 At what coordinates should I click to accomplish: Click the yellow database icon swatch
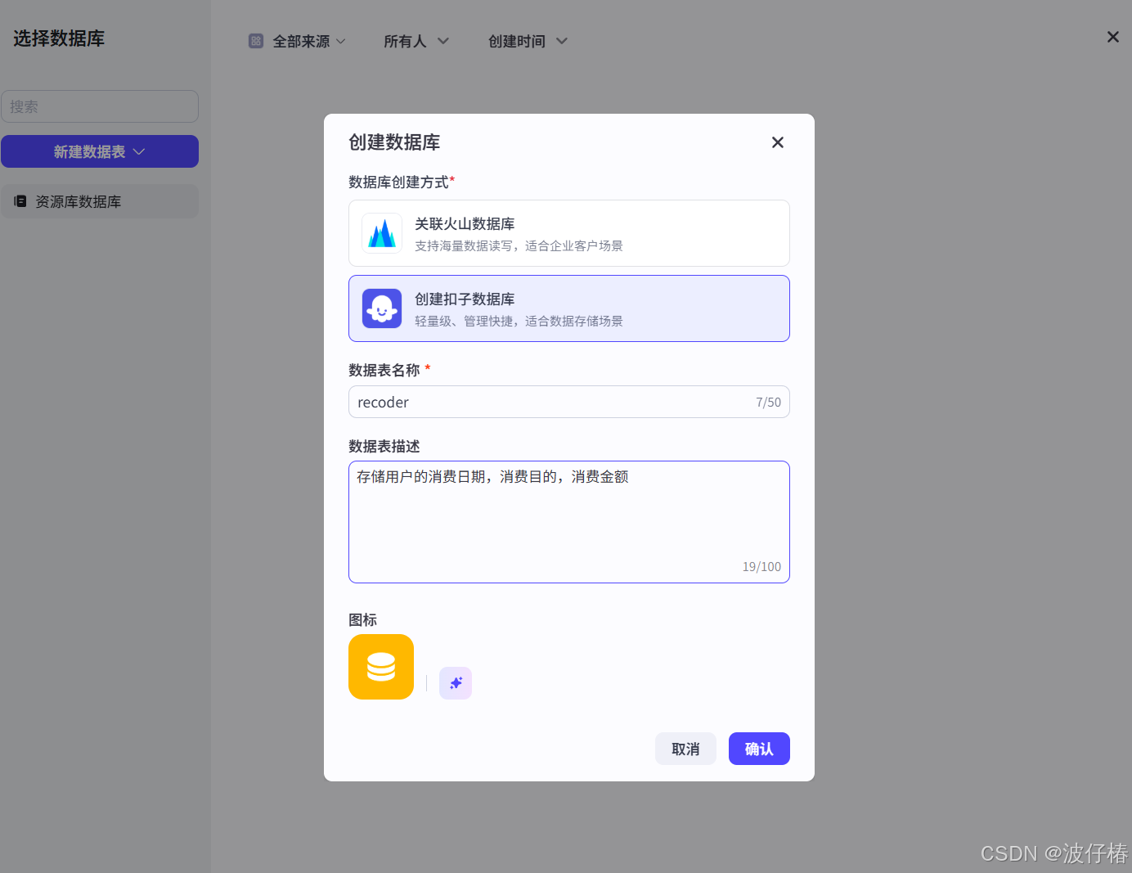[x=381, y=667]
